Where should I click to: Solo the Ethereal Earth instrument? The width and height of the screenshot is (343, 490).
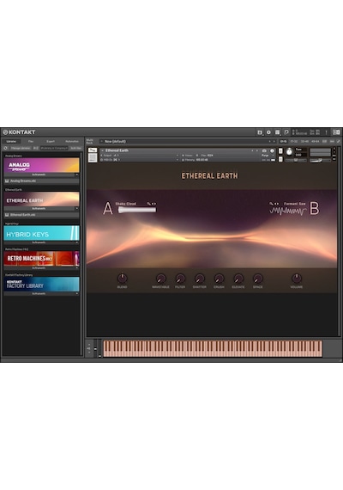click(280, 150)
